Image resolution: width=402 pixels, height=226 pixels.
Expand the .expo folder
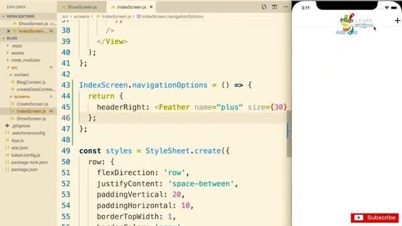(17, 46)
